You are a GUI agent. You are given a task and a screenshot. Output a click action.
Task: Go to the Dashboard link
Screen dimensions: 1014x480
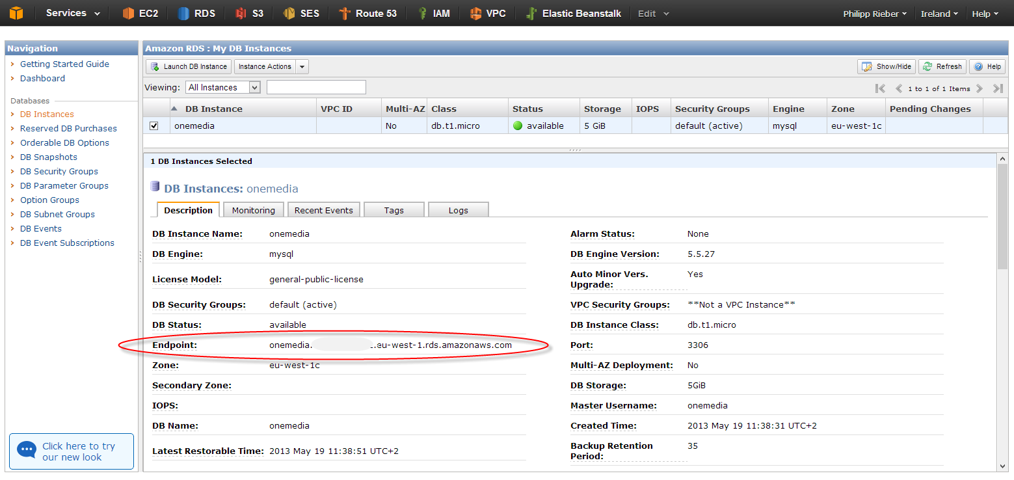click(42, 78)
